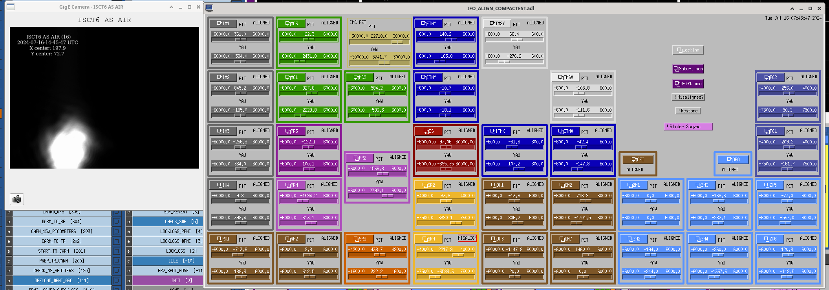The image size is (829, 290).
Task: Open the SR2 related display button
Action: point(428,185)
